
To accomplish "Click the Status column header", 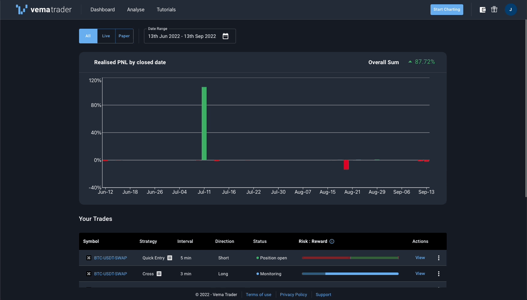I will point(260,241).
